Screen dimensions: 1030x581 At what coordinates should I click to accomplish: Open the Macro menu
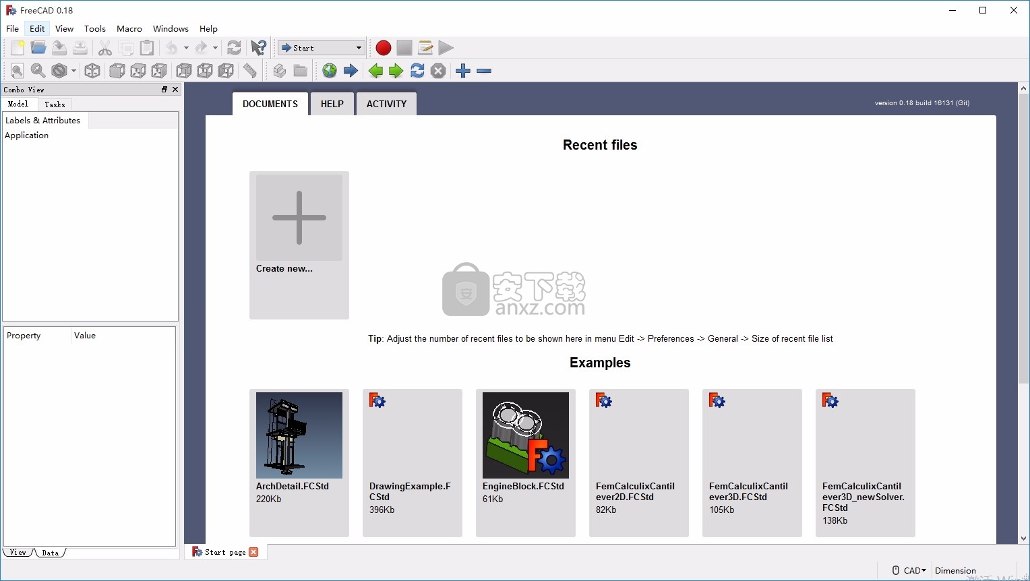pyautogui.click(x=129, y=28)
